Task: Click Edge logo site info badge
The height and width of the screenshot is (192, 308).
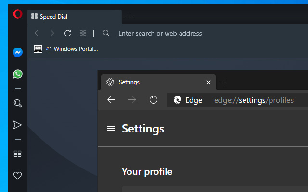Action: 188,100
